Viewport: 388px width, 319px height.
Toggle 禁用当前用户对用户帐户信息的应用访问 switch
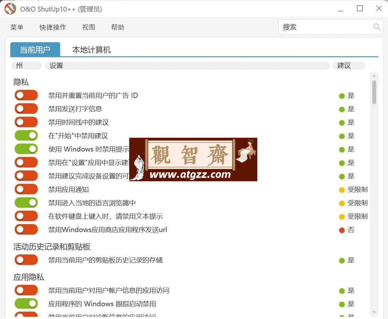(x=26, y=290)
